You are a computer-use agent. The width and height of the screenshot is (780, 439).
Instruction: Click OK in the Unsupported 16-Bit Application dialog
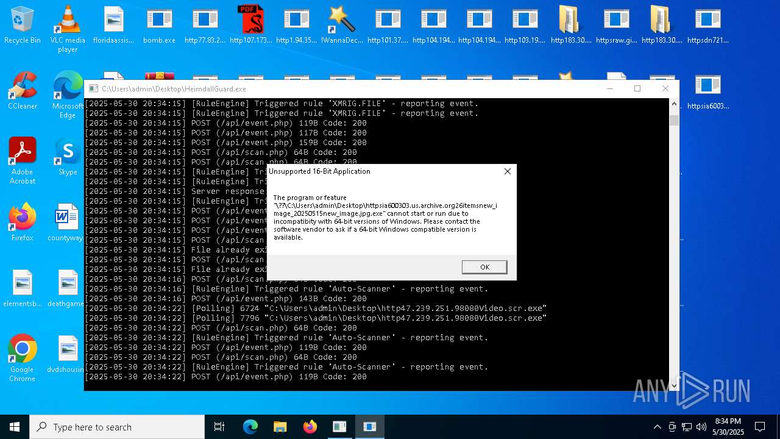point(484,267)
